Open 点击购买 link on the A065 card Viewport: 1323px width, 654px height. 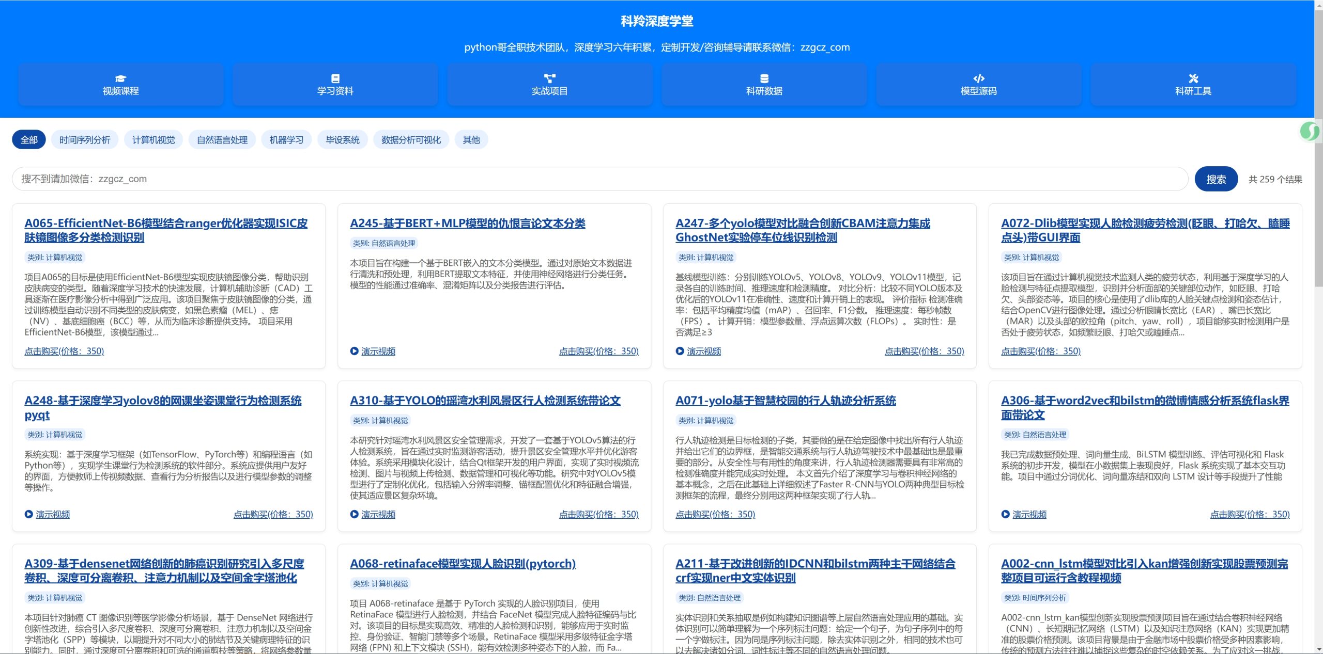(64, 351)
